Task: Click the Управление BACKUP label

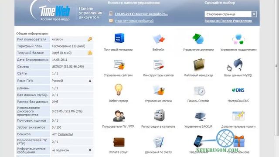Action: tap(198, 126)
